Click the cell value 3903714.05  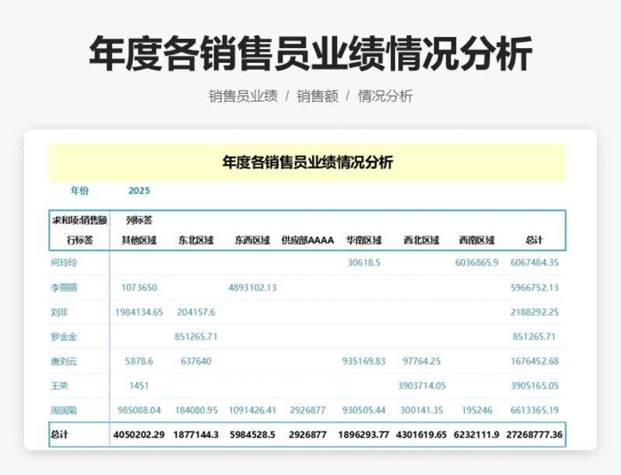pos(422,386)
